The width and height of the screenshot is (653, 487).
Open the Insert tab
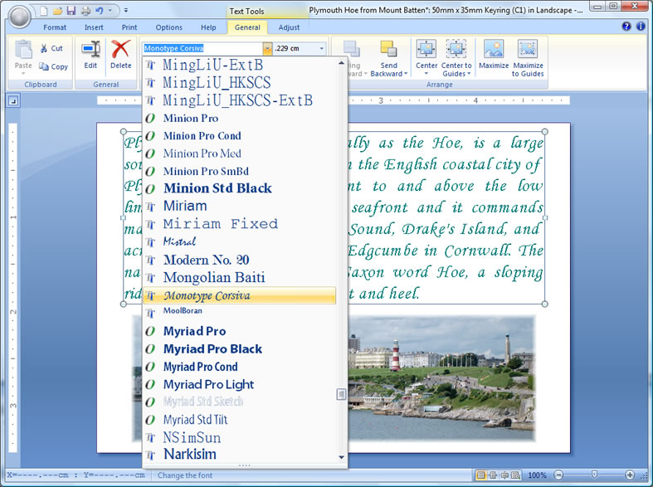tap(94, 27)
